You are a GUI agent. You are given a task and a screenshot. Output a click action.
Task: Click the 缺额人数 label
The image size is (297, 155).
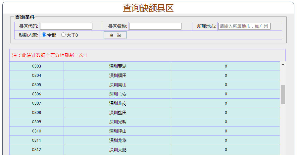point(28,35)
